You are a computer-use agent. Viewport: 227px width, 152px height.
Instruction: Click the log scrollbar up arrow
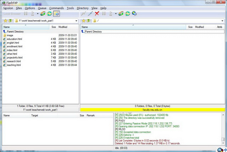pos(223,115)
